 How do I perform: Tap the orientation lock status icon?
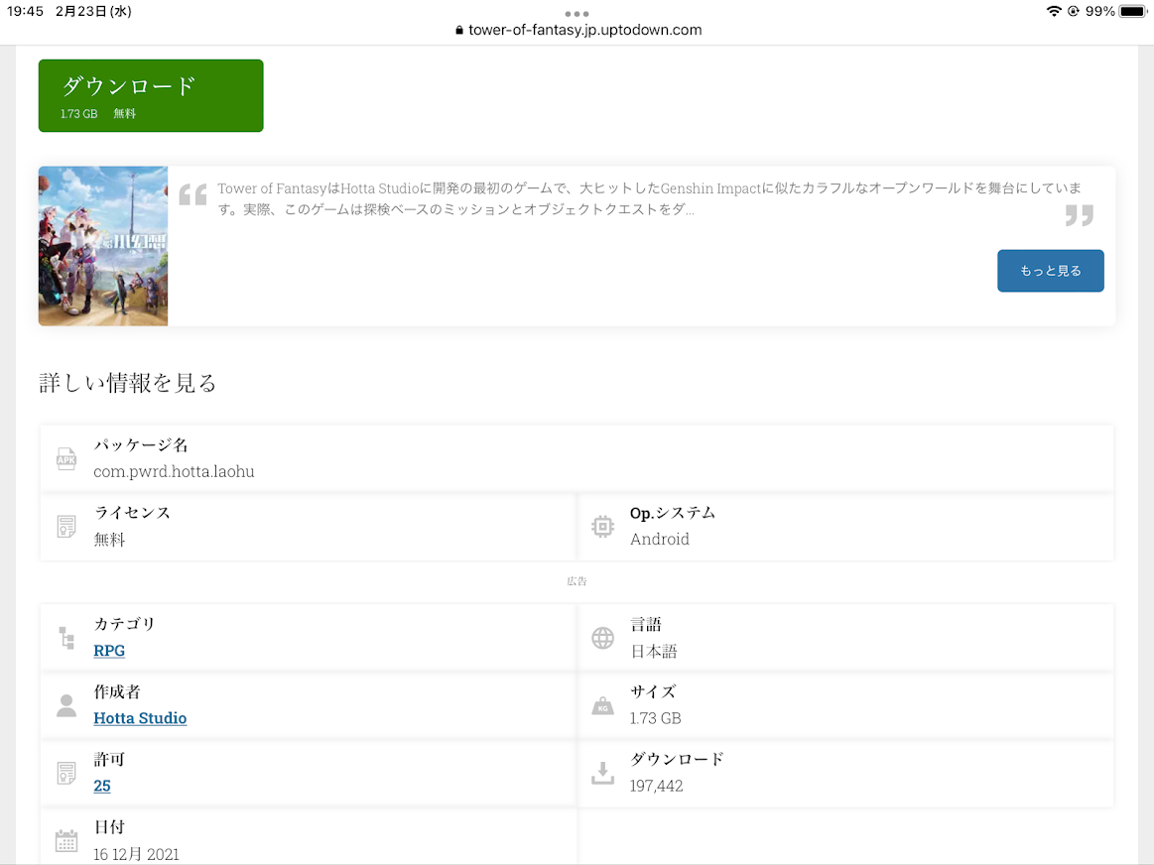pos(1074,11)
